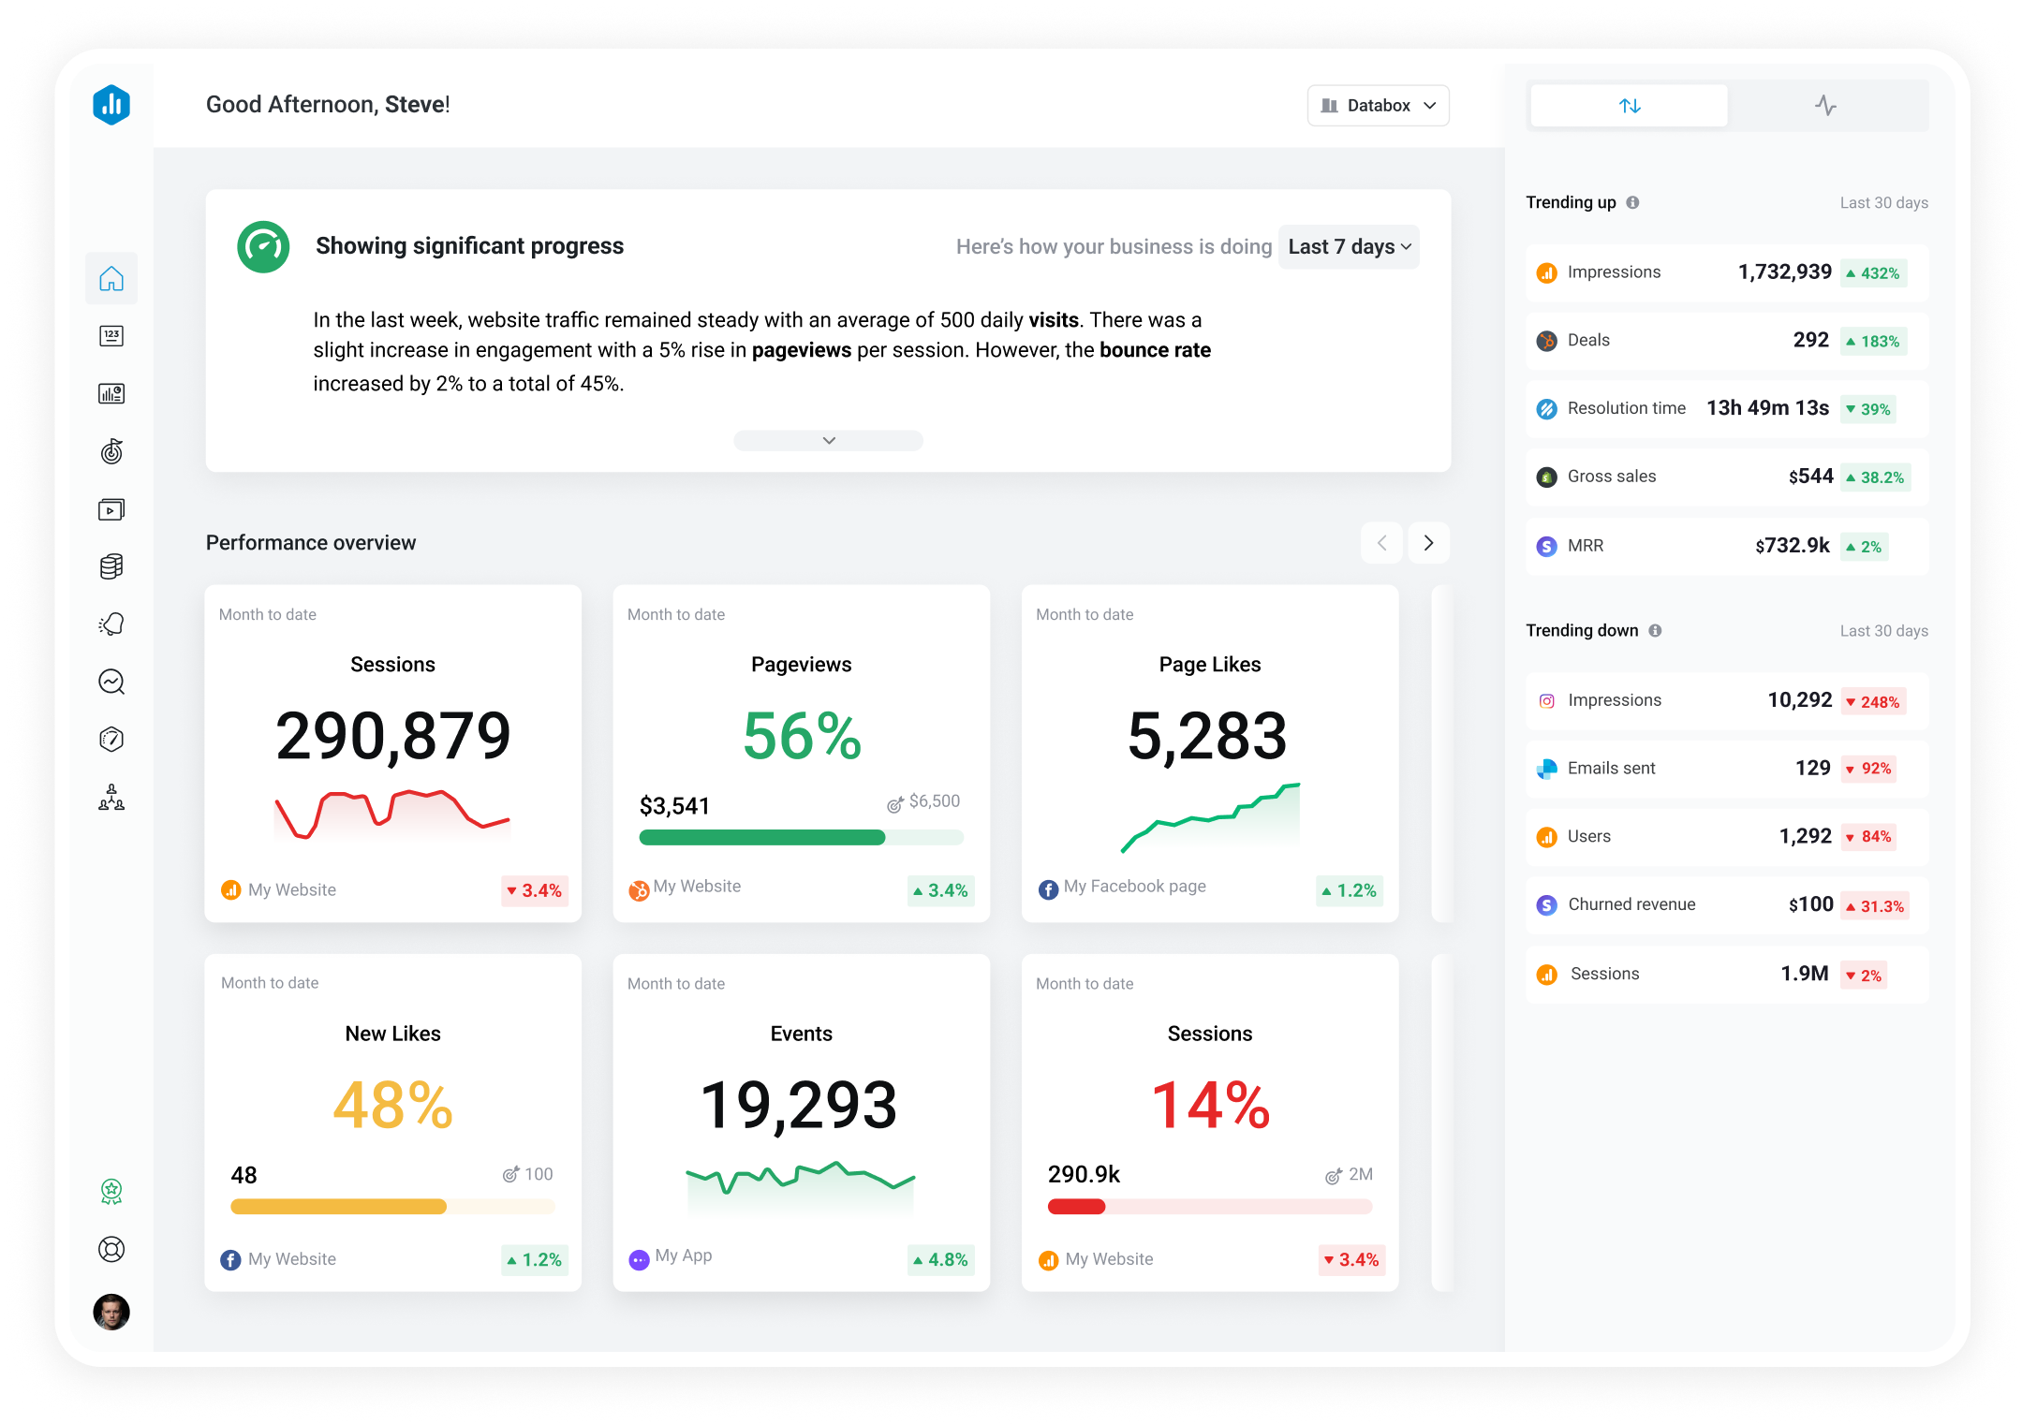Click the Alerts bell icon in sidebar
The width and height of the screenshot is (2022, 1424).
111,624
